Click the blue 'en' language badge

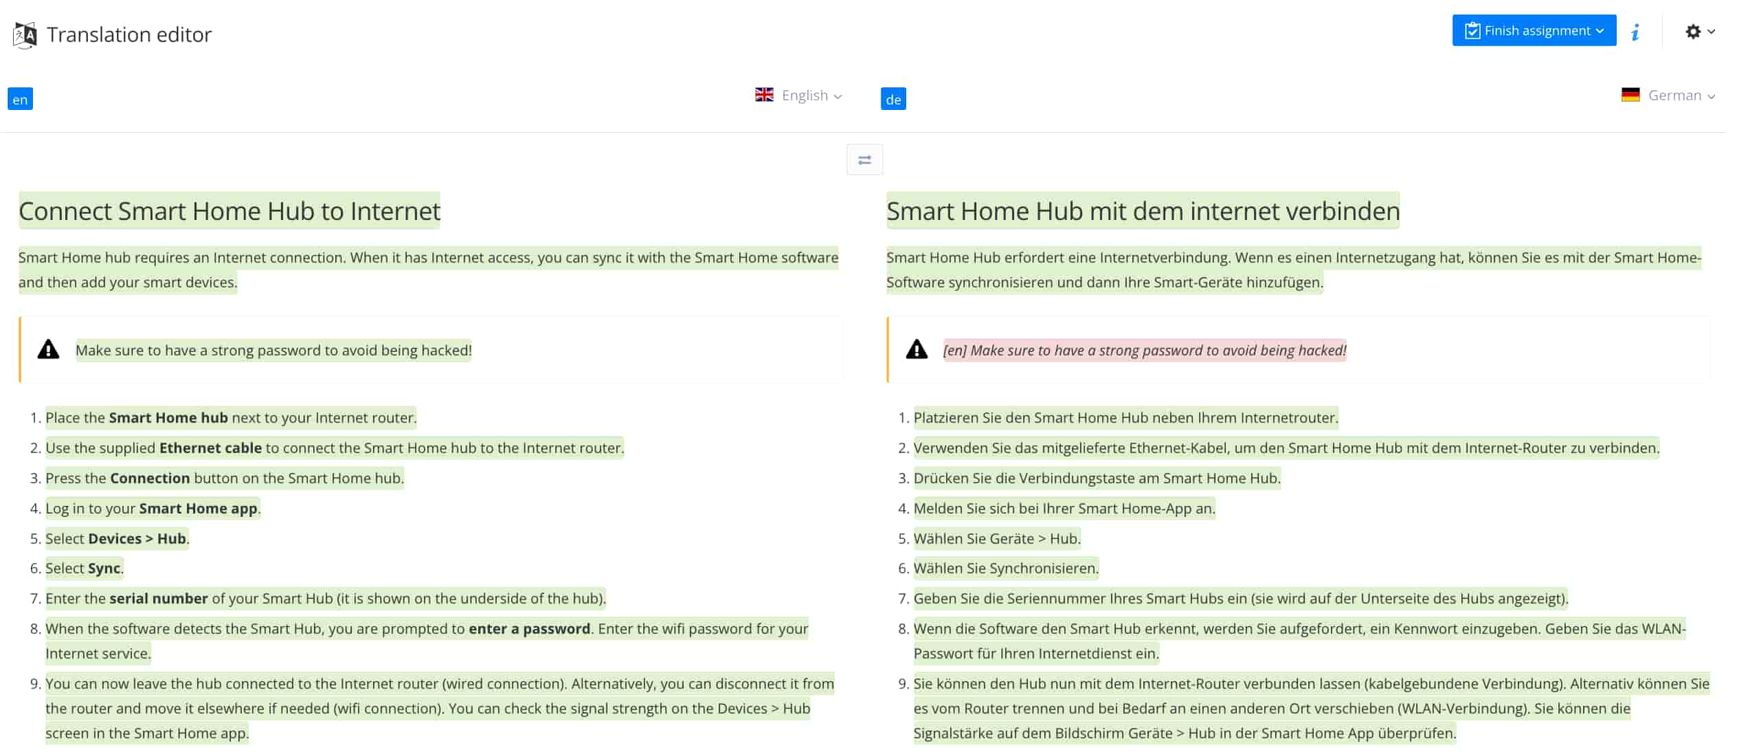click(20, 99)
